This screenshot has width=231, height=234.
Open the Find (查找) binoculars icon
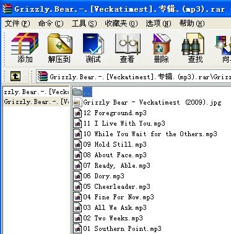[194, 48]
